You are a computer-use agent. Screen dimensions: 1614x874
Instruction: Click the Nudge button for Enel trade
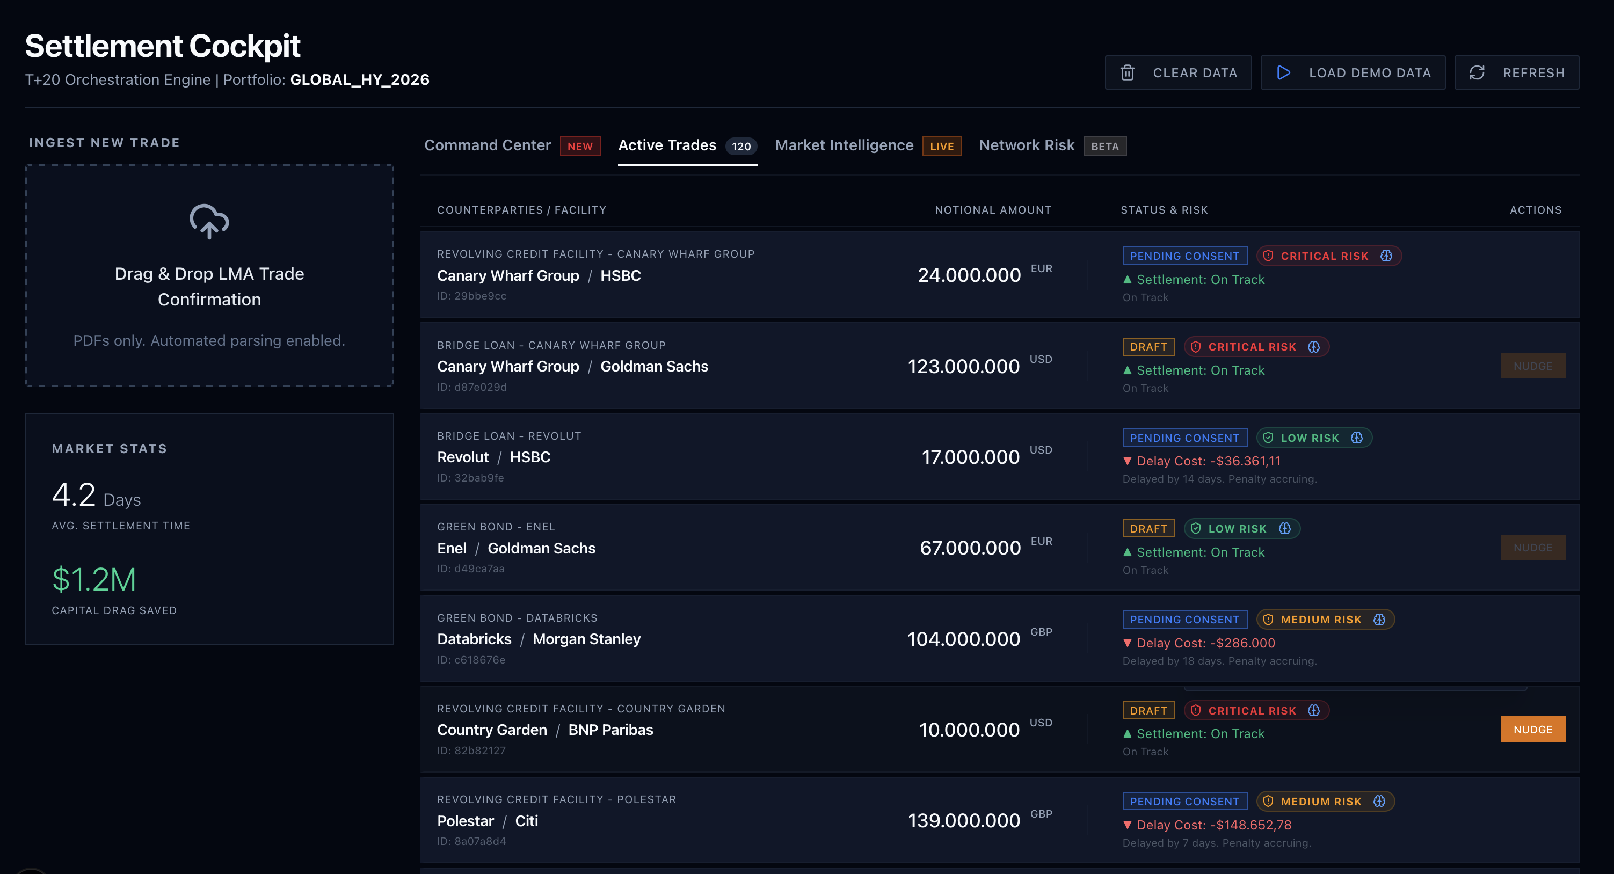click(1532, 547)
